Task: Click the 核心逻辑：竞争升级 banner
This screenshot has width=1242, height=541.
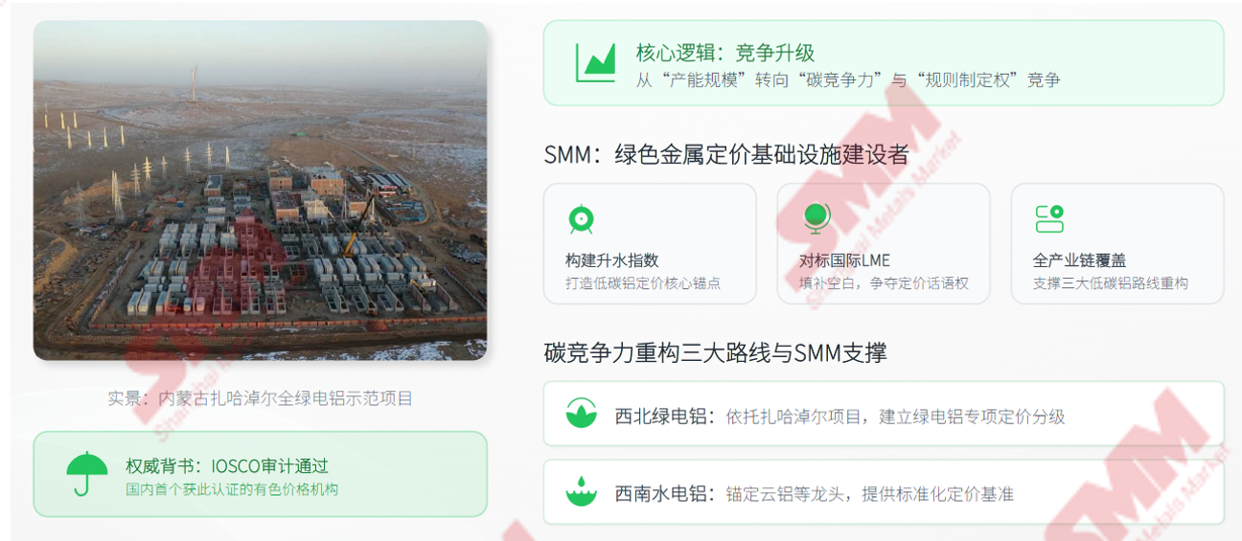Action: pos(884,62)
